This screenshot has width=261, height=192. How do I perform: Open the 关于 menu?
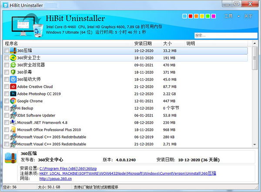pos(248,16)
